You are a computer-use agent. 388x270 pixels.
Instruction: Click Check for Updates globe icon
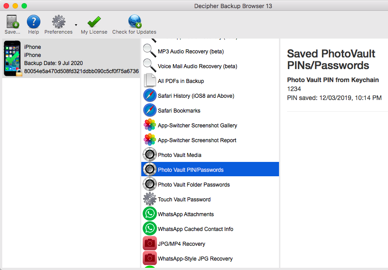[135, 22]
